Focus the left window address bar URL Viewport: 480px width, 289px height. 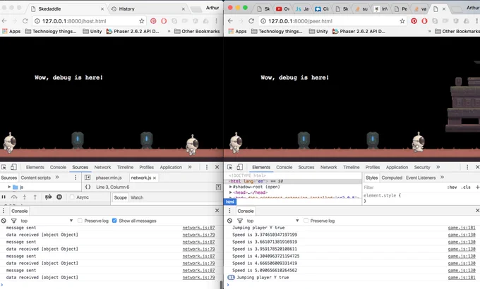click(74, 21)
